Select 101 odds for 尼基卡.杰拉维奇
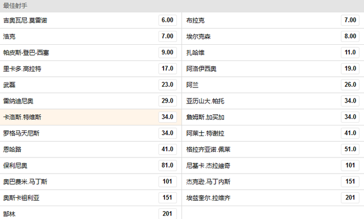This screenshot has width=364, height=219. click(x=350, y=166)
